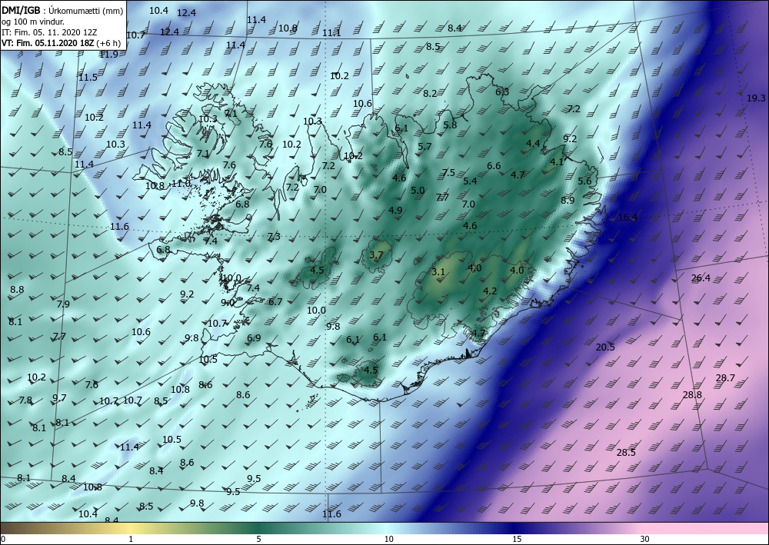Select the 5.7 value label
Viewport: 769px width, 545px height.
click(424, 147)
